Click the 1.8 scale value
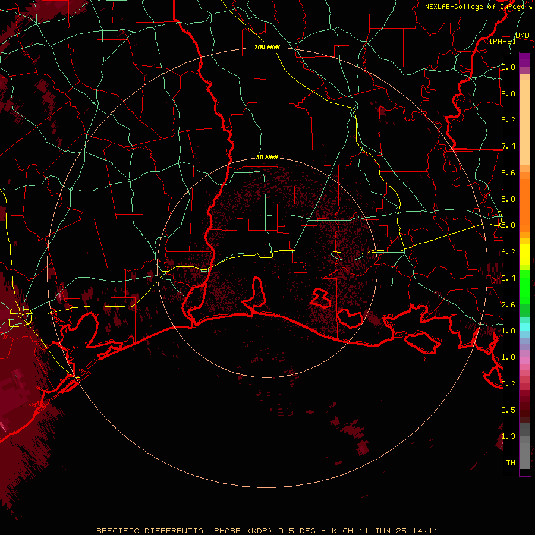 (508, 331)
